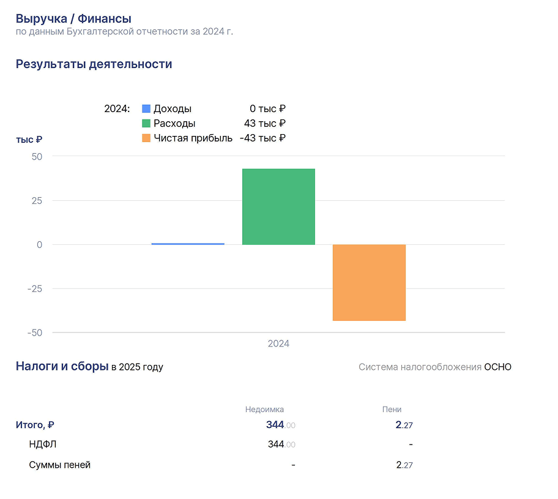Viewport: 558px width, 499px height.
Task: Select the "Результаты деятельности" heading
Action: tap(94, 64)
